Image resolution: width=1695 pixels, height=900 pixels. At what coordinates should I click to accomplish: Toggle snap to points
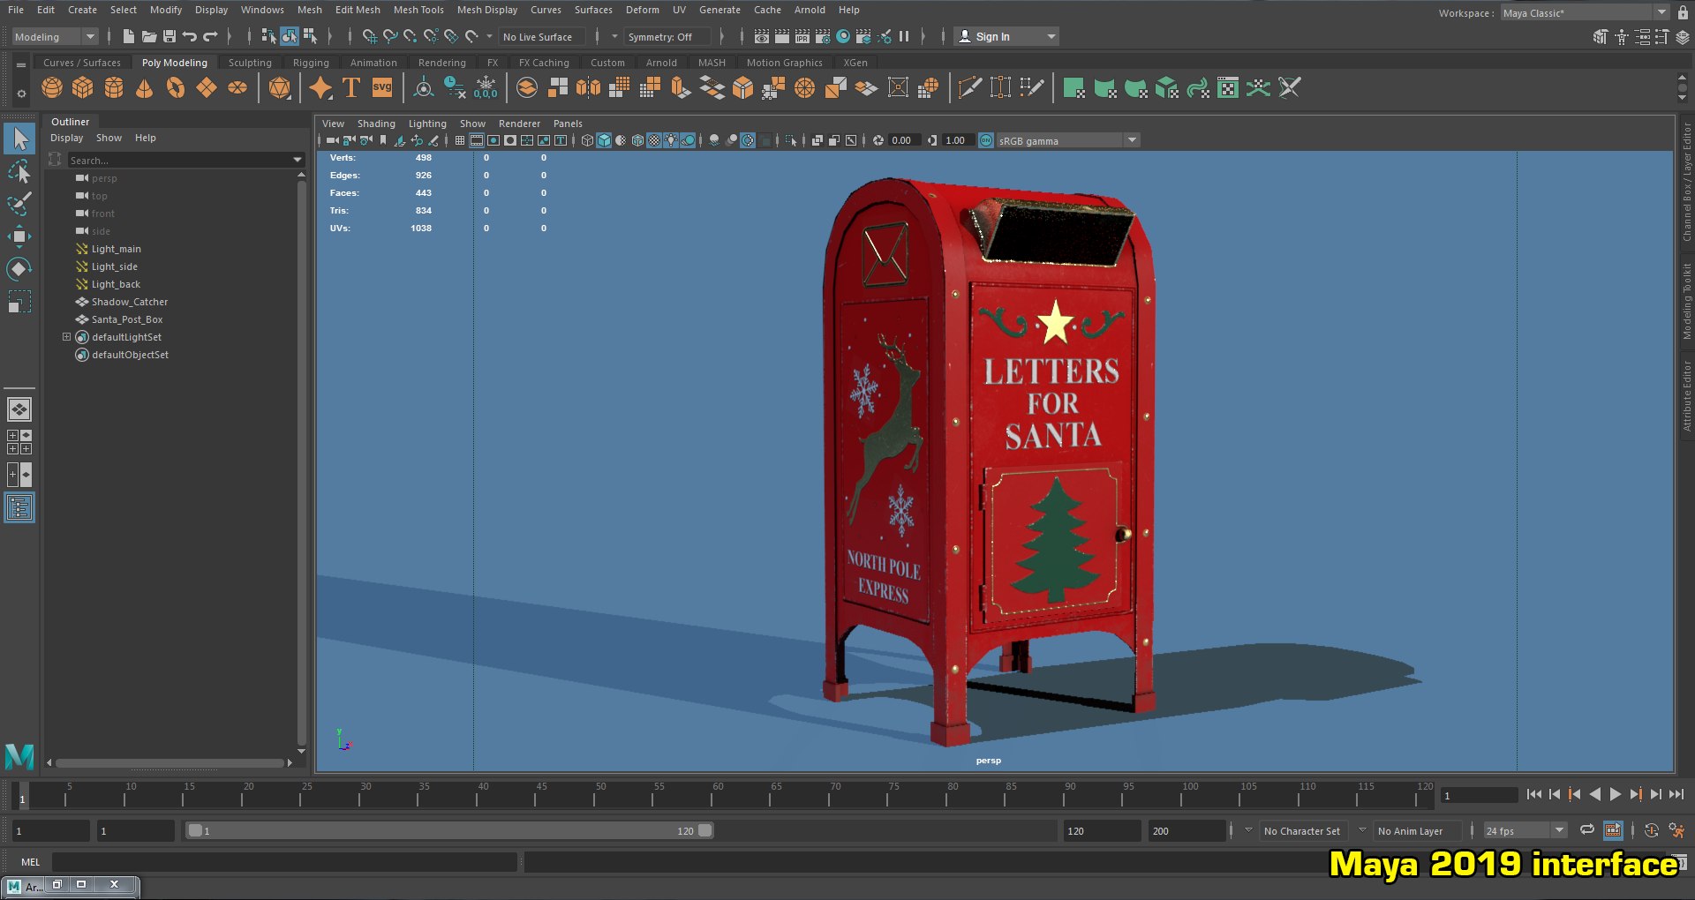410,36
